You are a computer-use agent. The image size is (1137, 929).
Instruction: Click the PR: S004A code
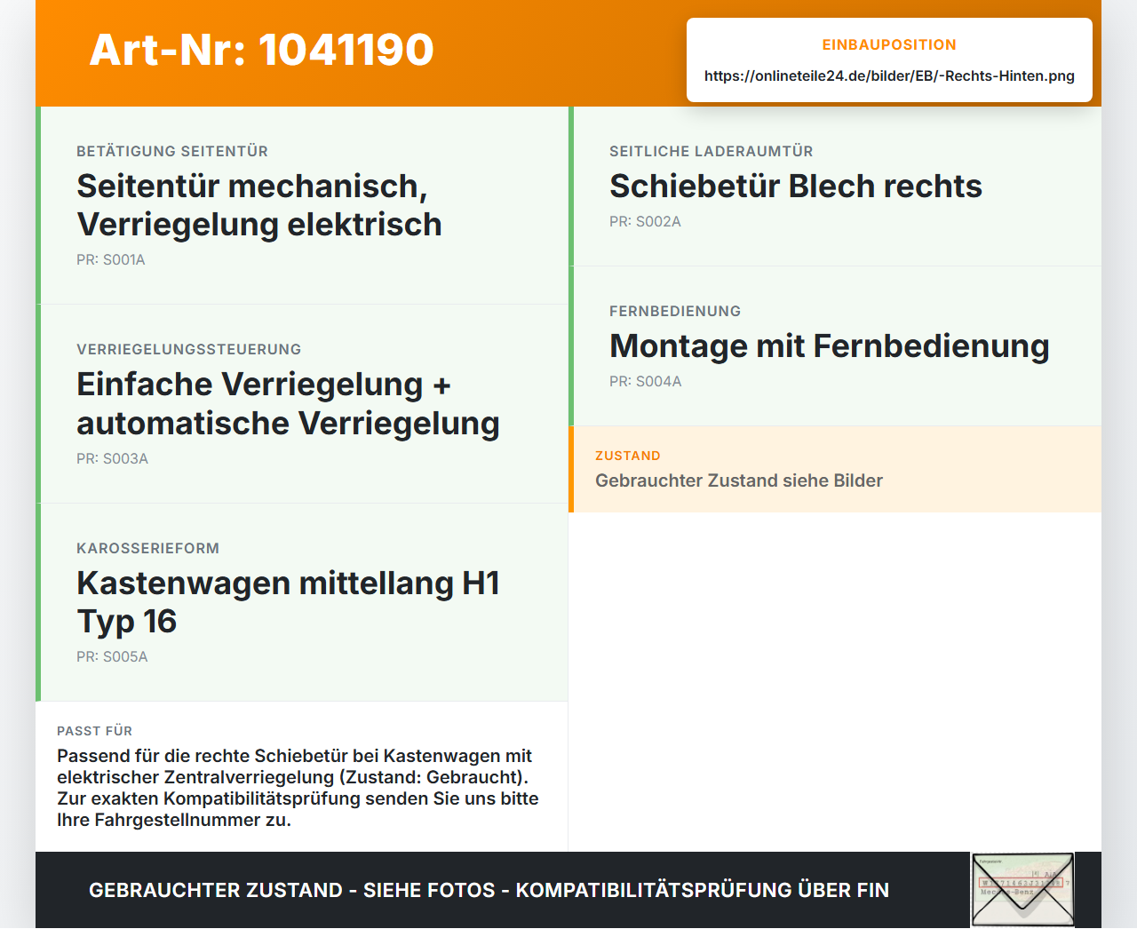(x=646, y=382)
